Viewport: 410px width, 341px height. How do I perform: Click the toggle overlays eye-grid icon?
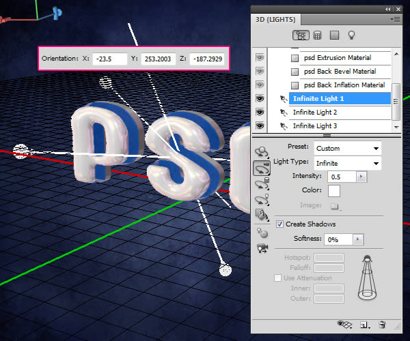click(345, 325)
